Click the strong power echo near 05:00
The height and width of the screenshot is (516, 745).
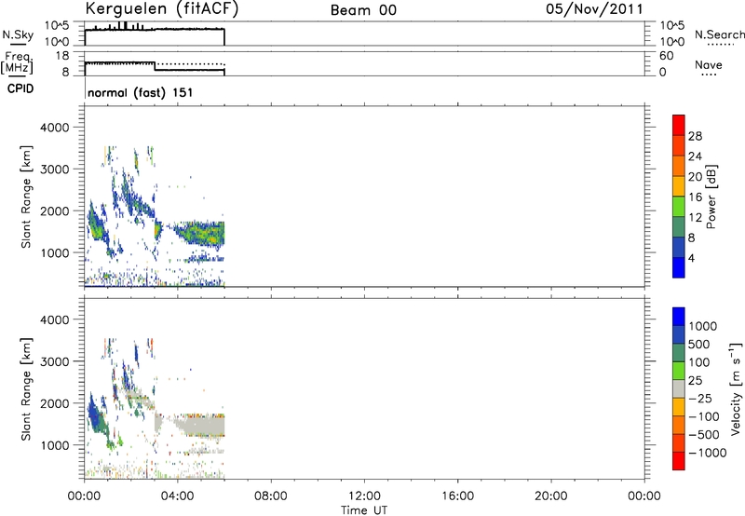click(202, 234)
